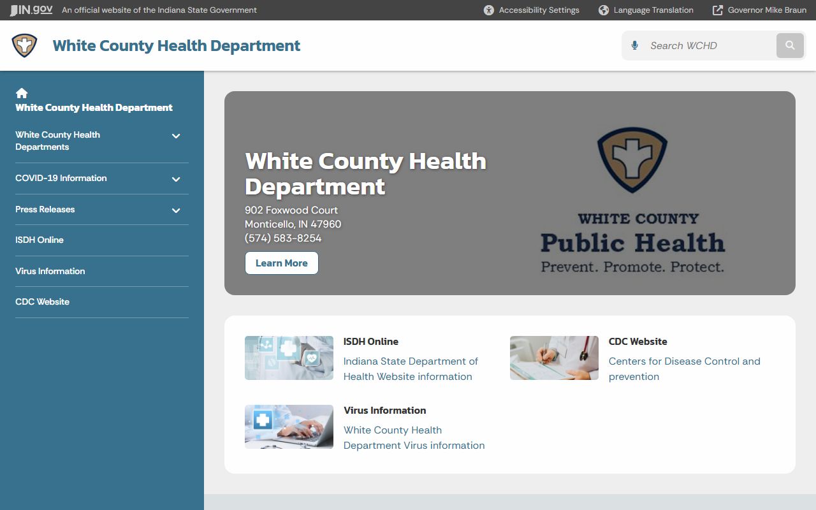Image resolution: width=816 pixels, height=510 pixels.
Task: Click the globe translation icon
Action: click(604, 10)
